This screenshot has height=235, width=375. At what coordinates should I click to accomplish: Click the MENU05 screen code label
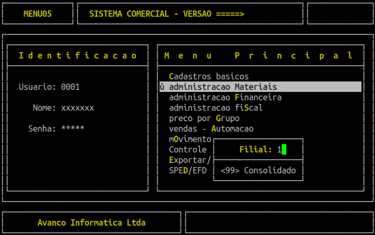(38, 14)
